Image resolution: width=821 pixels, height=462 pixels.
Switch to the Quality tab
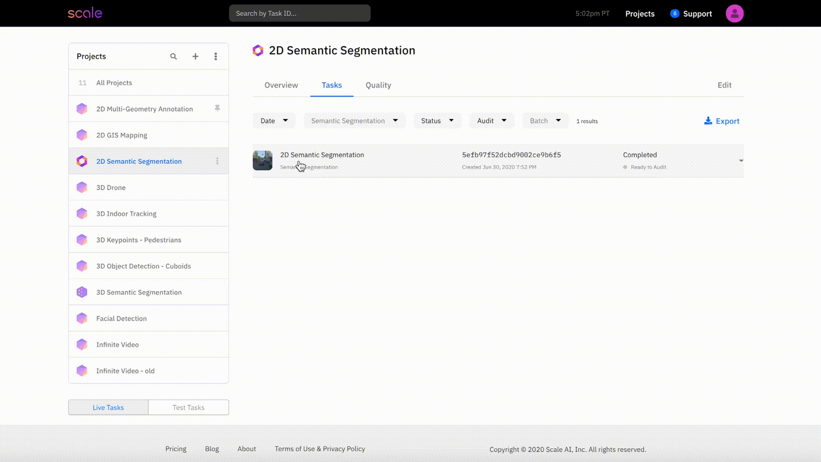[378, 85]
